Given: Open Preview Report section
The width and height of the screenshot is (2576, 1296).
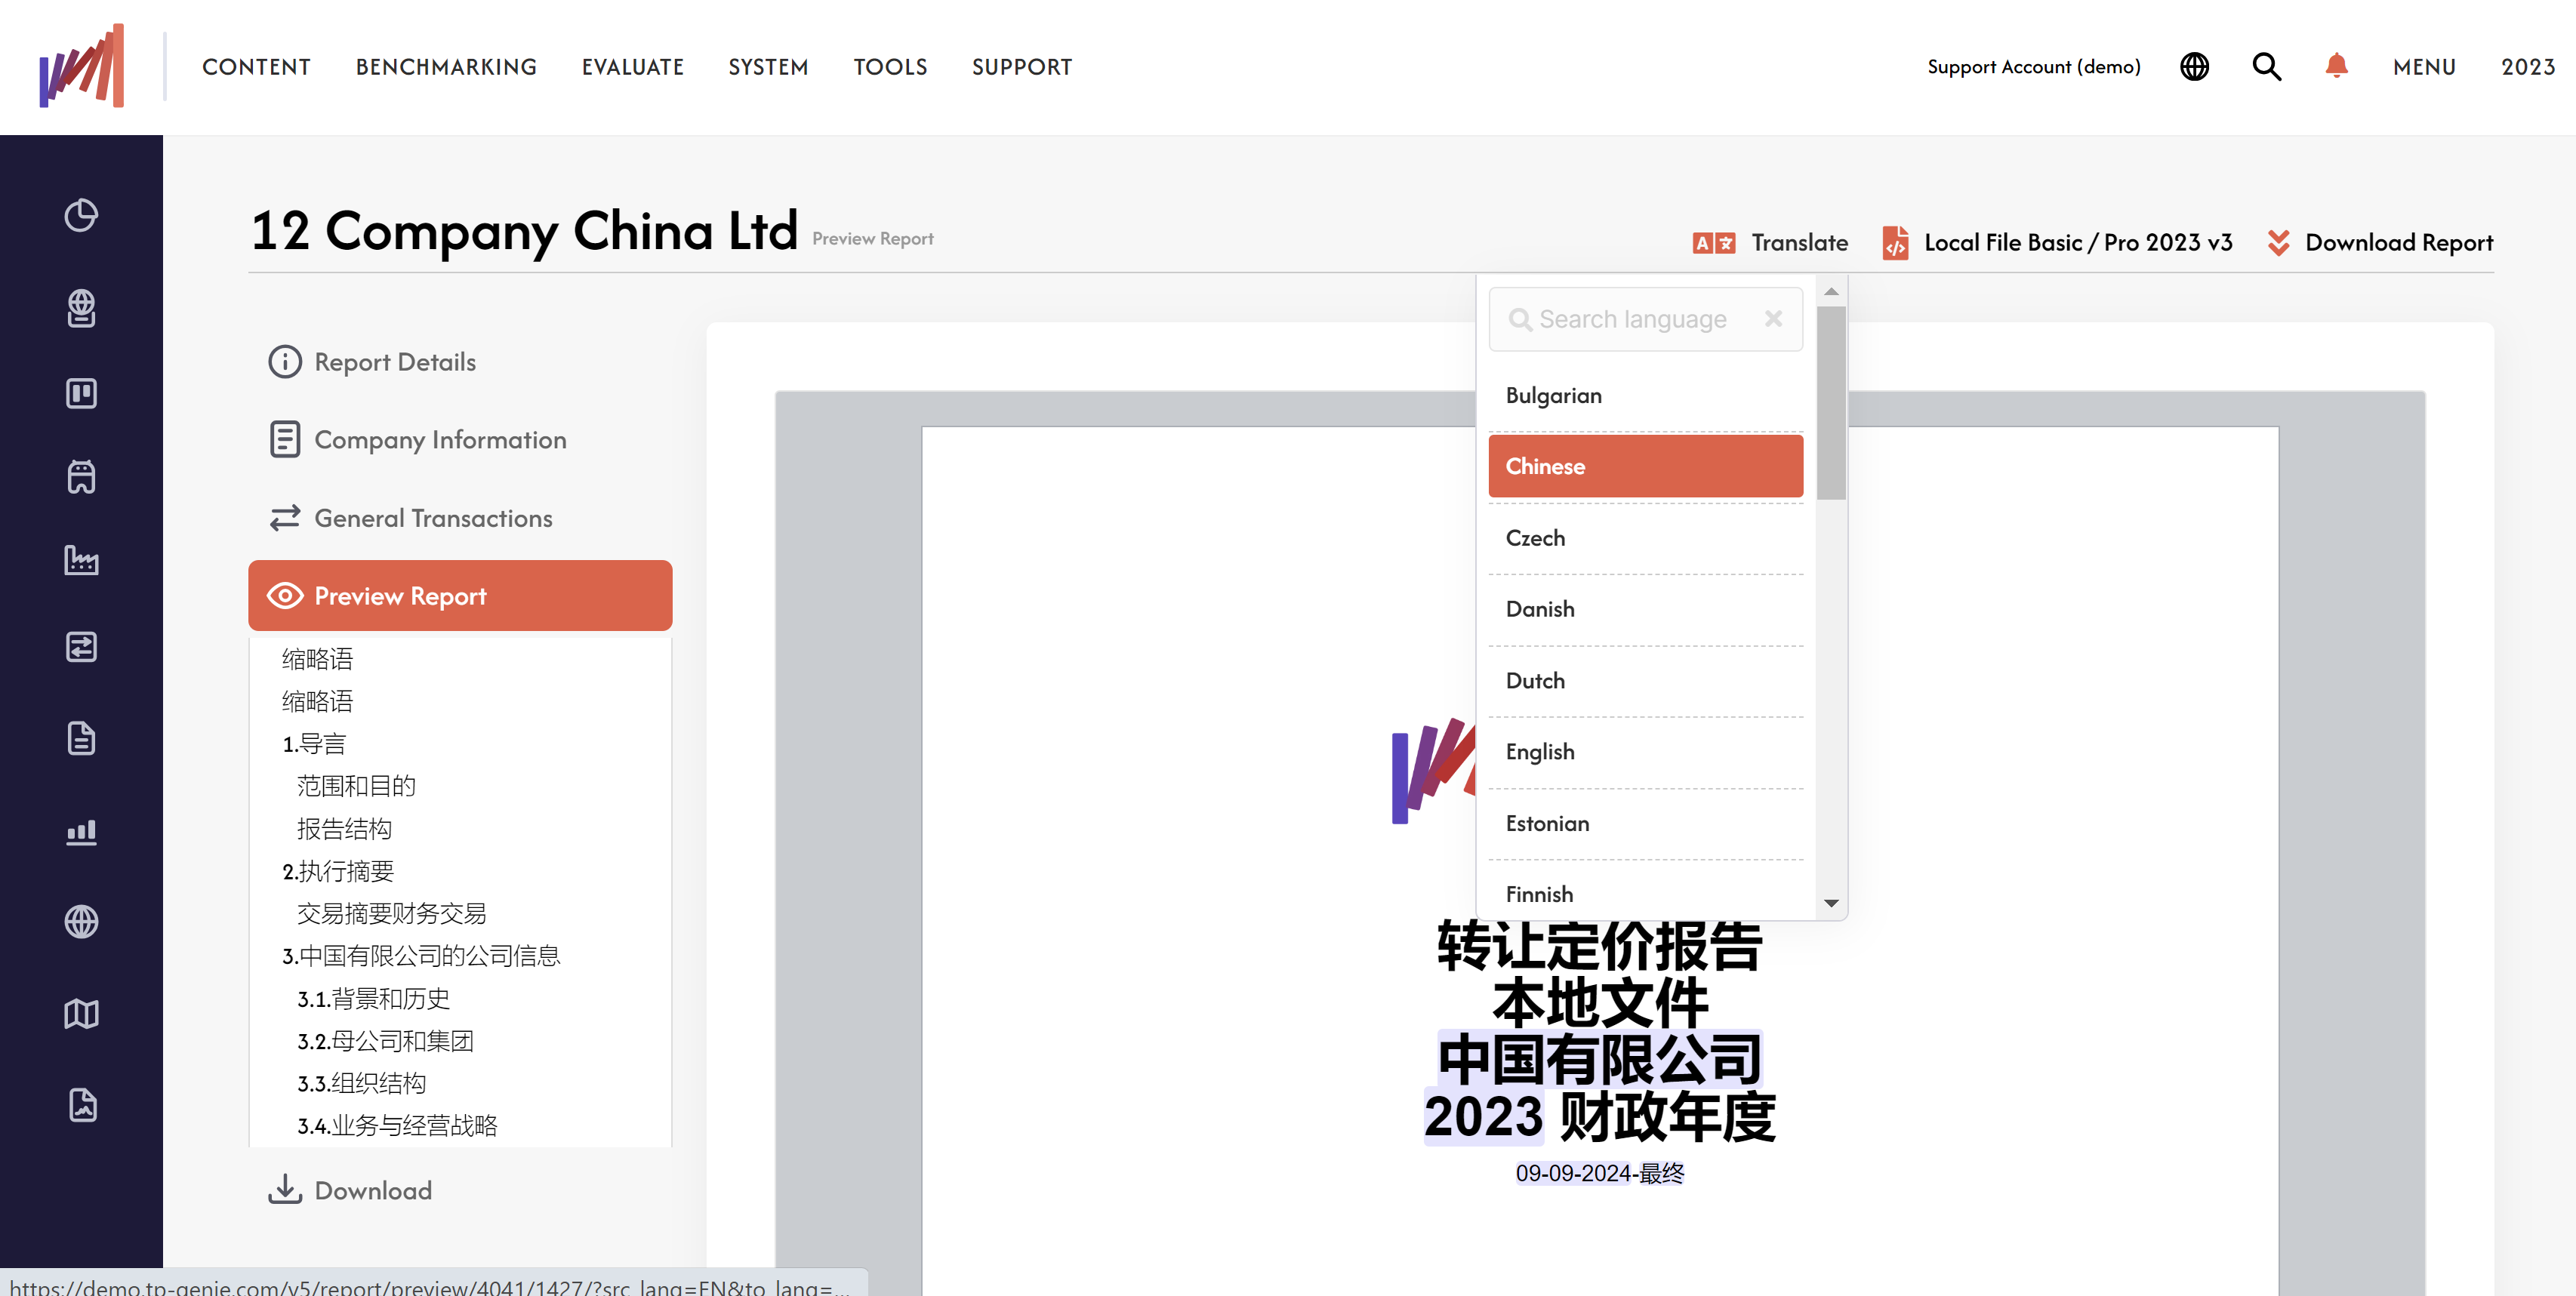Looking at the screenshot, I should point(460,596).
